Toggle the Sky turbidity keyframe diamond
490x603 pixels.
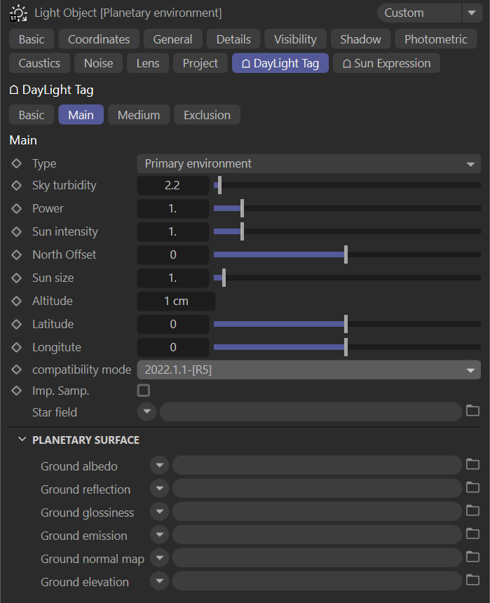17,186
